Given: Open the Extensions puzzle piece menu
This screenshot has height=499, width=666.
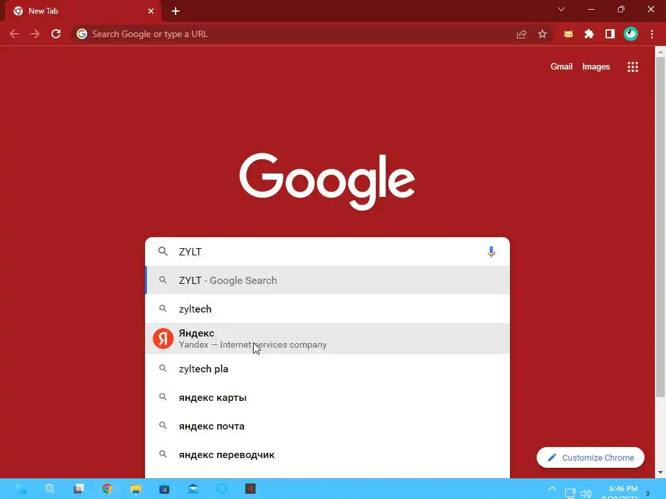Looking at the screenshot, I should [589, 34].
